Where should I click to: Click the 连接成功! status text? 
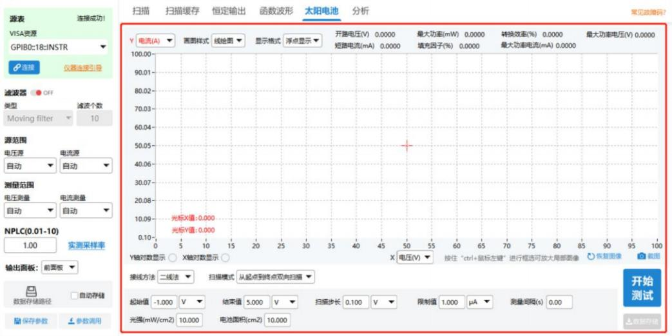[x=91, y=19]
